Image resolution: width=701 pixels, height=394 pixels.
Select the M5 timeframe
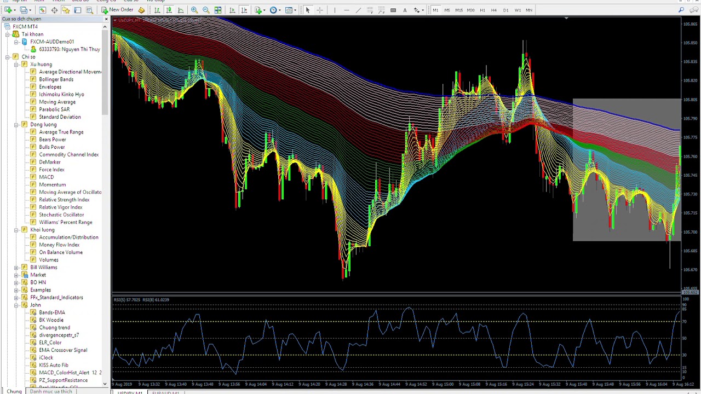(447, 10)
